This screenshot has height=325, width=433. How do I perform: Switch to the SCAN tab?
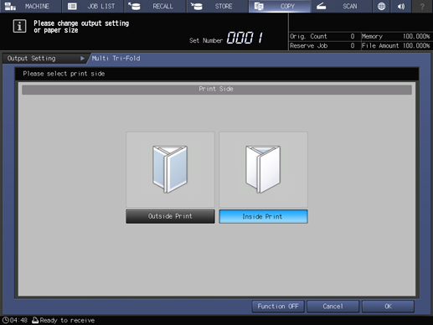click(342, 6)
